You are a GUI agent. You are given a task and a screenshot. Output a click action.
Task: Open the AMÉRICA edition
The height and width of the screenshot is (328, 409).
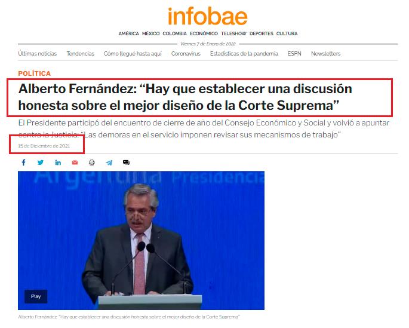[x=128, y=33]
